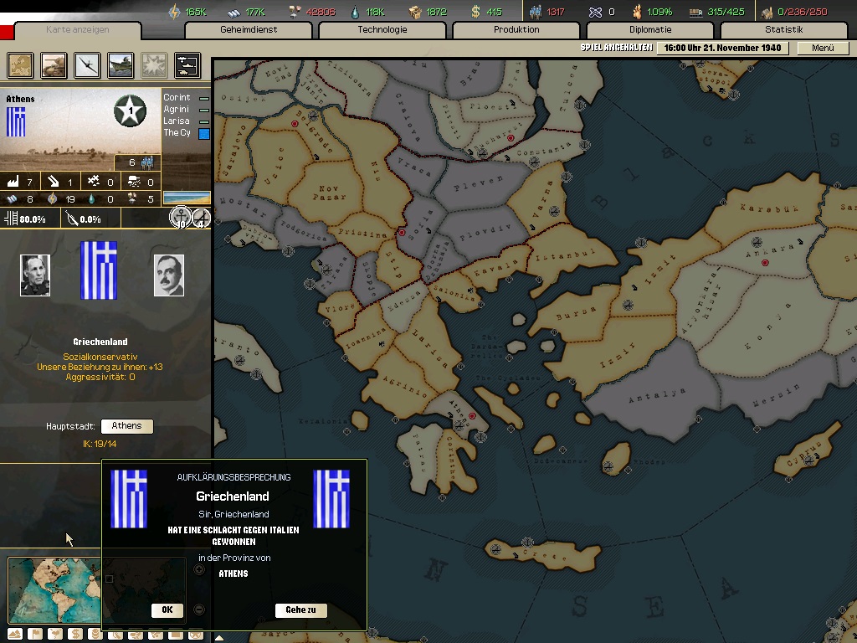857x643 pixels.
Task: Click the victory point star icon
Action: (x=130, y=110)
